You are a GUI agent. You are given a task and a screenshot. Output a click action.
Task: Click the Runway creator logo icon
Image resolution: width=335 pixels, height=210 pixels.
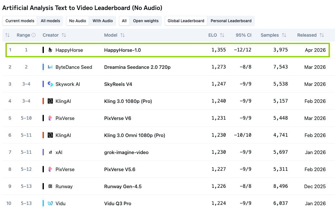(x=50, y=186)
